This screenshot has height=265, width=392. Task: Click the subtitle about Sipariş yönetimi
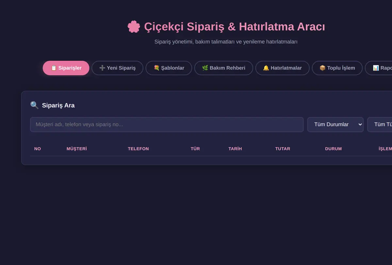coord(226,42)
